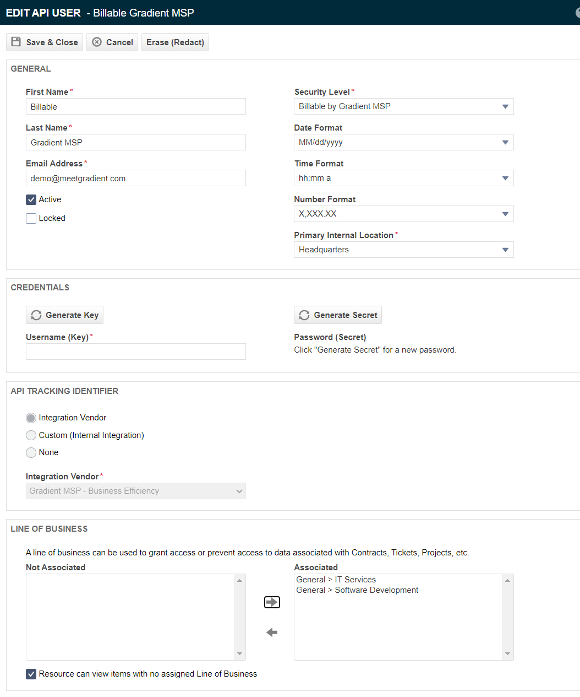The height and width of the screenshot is (697, 580).
Task: Choose the None tracking identifier option
Action: pos(31,452)
